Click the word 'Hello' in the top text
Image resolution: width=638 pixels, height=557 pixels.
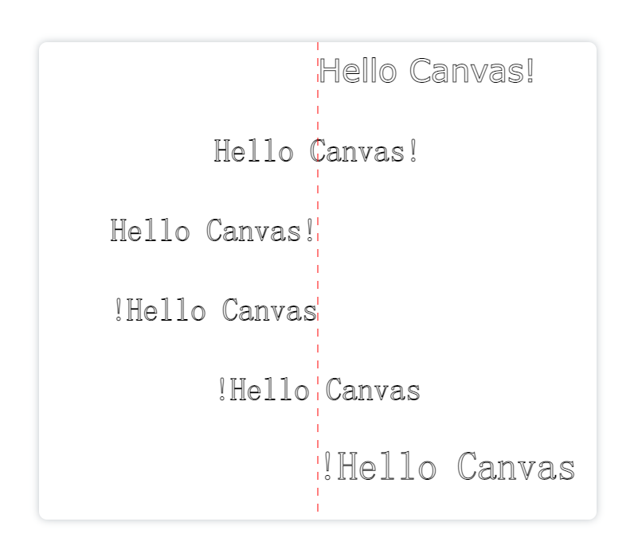point(358,71)
